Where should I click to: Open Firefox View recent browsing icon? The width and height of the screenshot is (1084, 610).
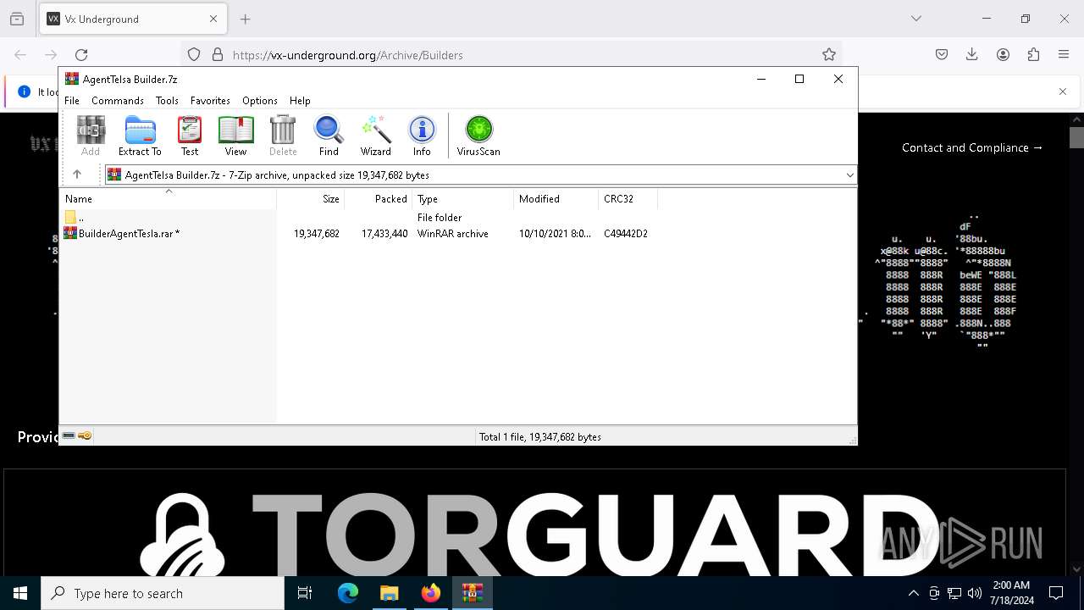click(17, 19)
